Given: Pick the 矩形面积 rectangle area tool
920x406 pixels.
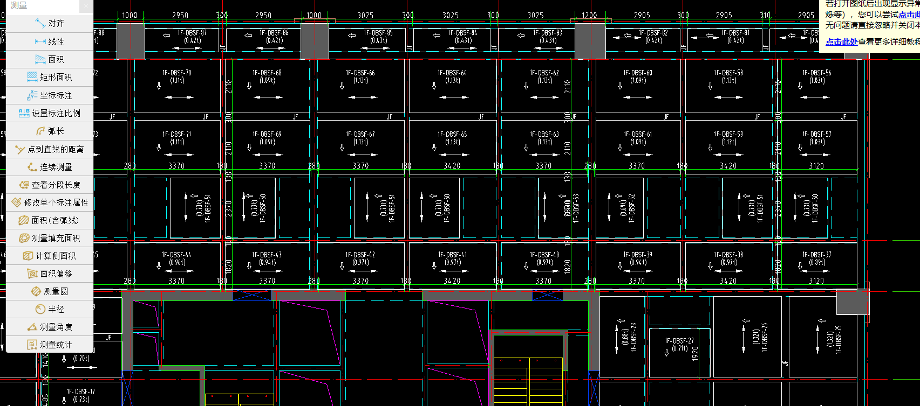Looking at the screenshot, I should coord(50,77).
